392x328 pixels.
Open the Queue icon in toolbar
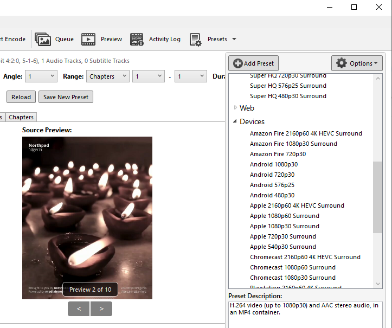coord(43,39)
